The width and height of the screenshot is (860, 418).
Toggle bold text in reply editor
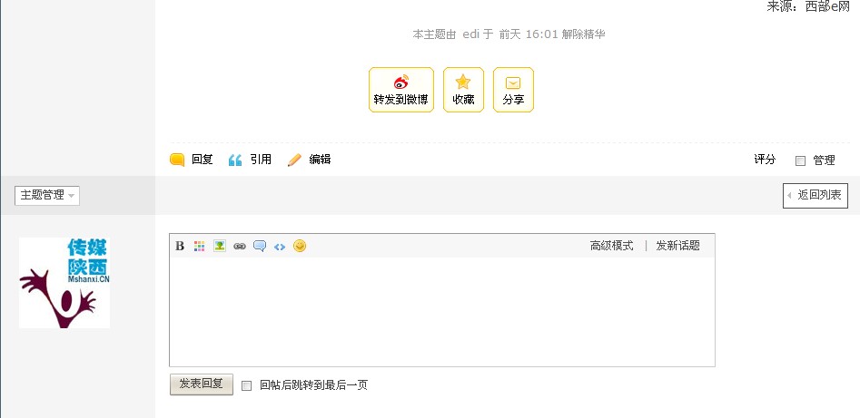[x=180, y=246]
